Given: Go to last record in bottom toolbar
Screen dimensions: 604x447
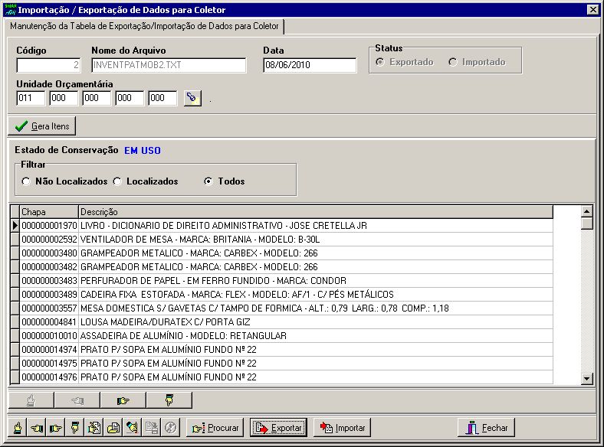Looking at the screenshot, I should click(x=74, y=427).
